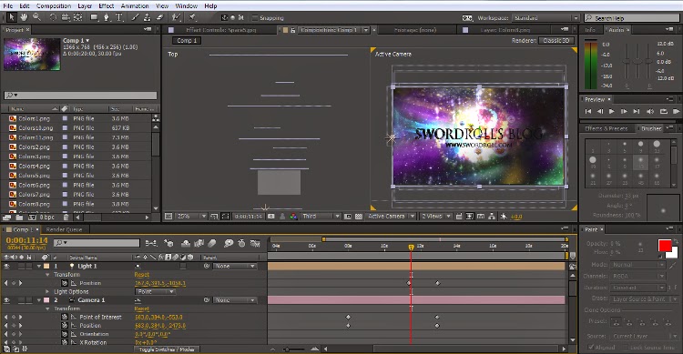Screen dimensions: 683x354
Task: Enable the Snapping checkbox
Action: 255,18
